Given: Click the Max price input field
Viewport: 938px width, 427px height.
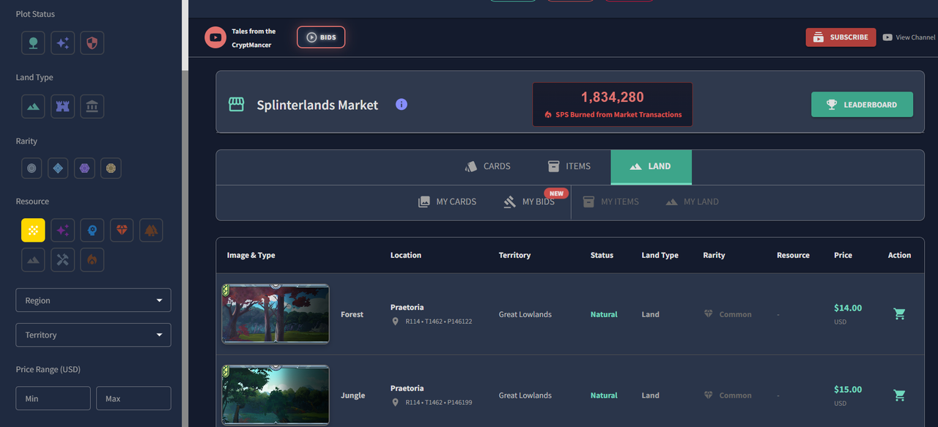Looking at the screenshot, I should [133, 398].
